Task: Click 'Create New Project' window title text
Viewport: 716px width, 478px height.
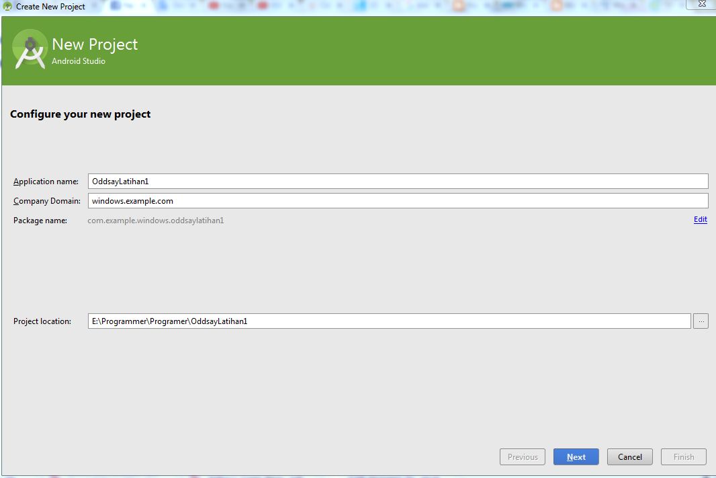Action: tap(50, 7)
